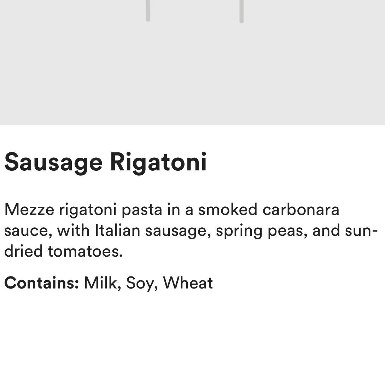Image resolution: width=385 pixels, height=385 pixels.
Task: Click the word sauce starting second line
Action: (x=28, y=231)
